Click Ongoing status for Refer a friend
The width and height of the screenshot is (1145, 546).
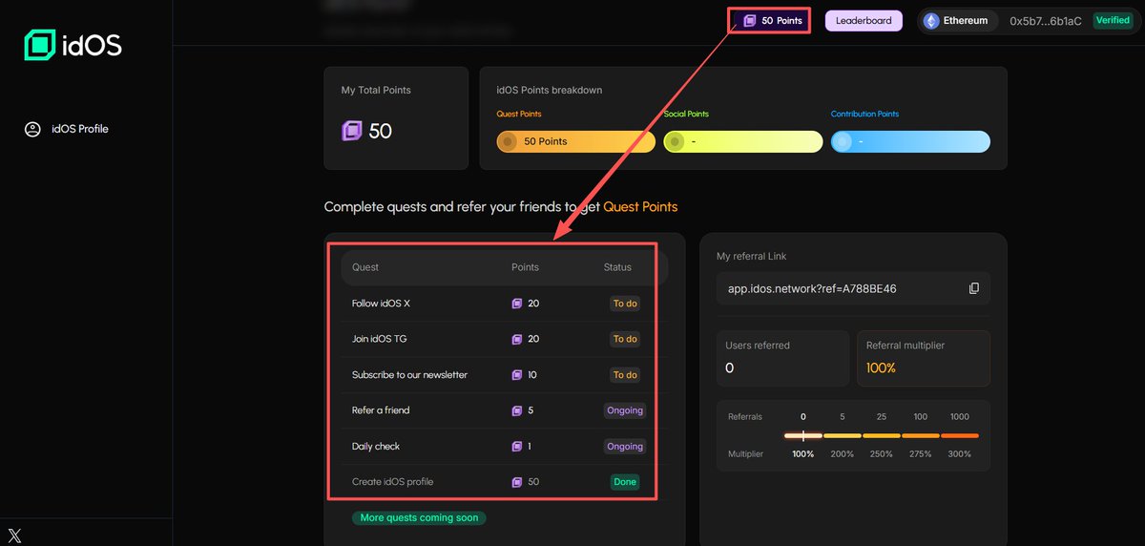tap(625, 410)
